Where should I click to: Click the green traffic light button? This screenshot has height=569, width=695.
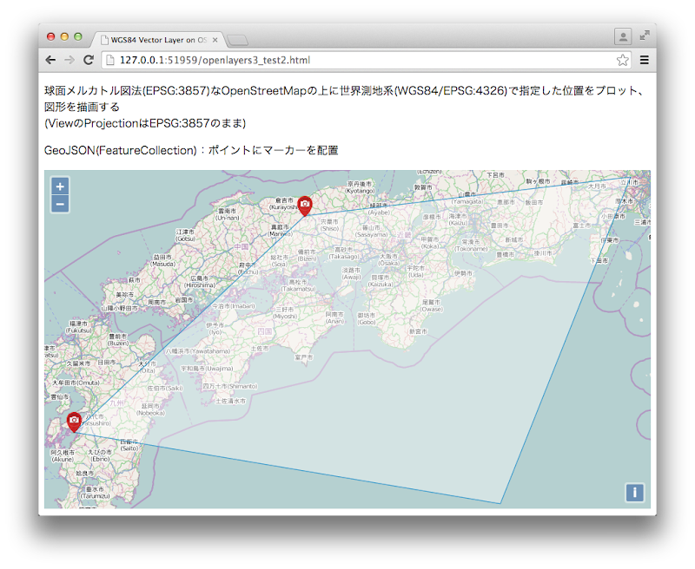[78, 38]
